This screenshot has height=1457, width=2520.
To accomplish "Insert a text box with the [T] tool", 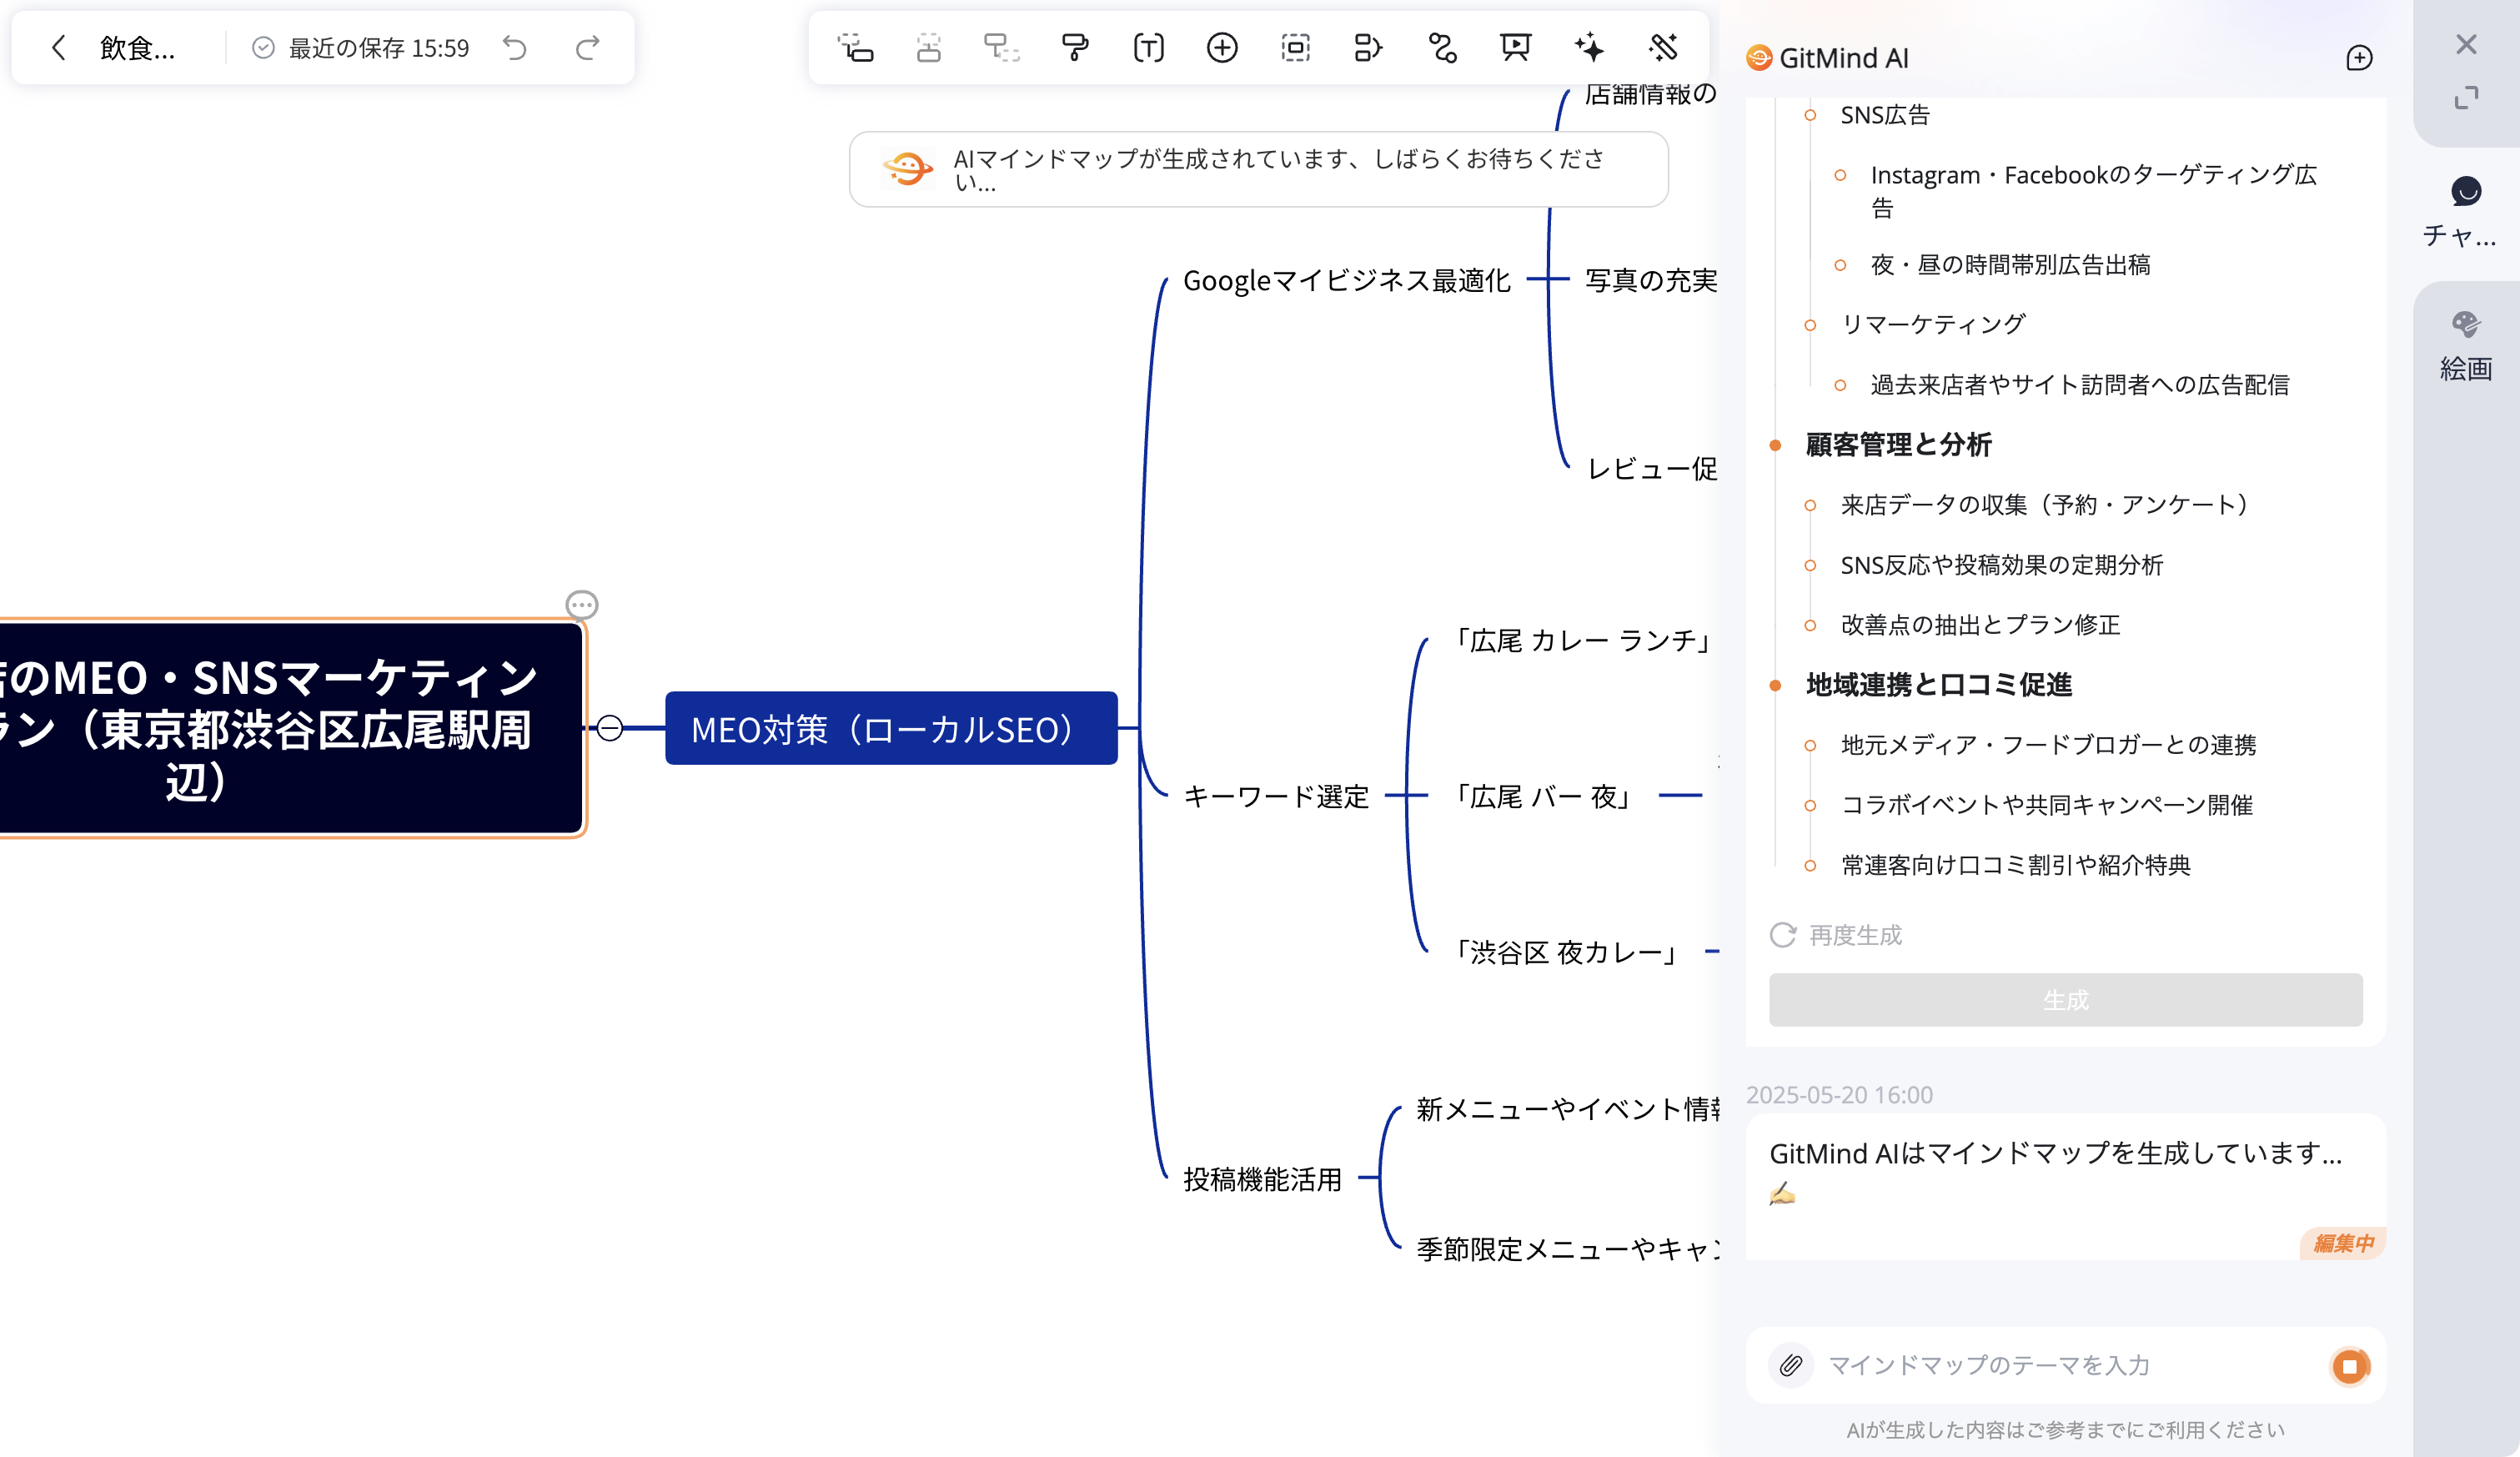I will [x=1148, y=47].
